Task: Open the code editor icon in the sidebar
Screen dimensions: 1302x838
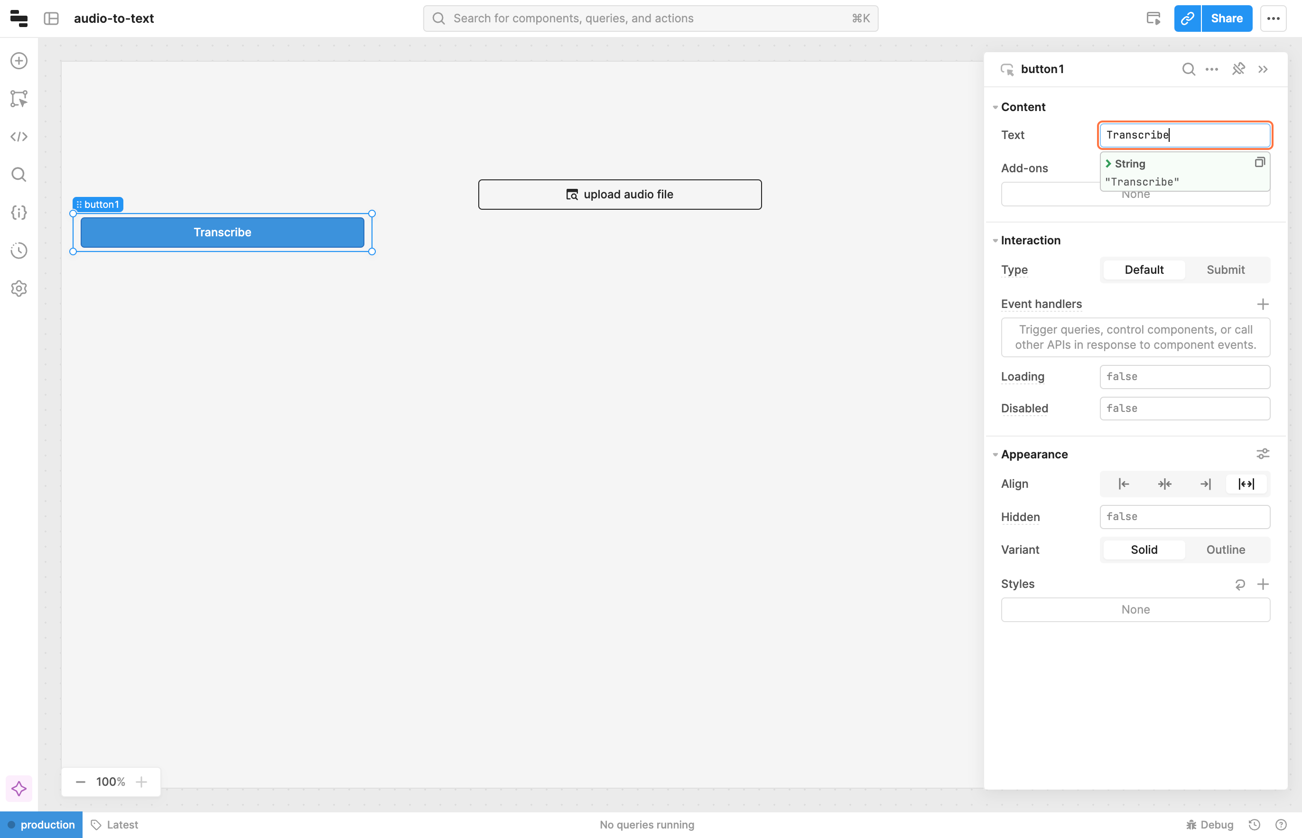Action: [19, 137]
